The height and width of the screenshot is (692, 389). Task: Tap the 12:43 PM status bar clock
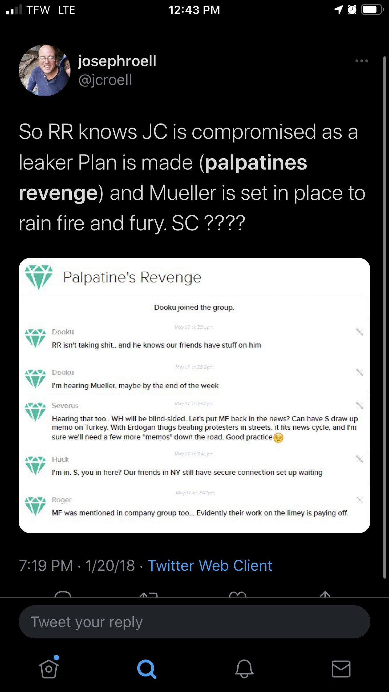pyautogui.click(x=194, y=10)
